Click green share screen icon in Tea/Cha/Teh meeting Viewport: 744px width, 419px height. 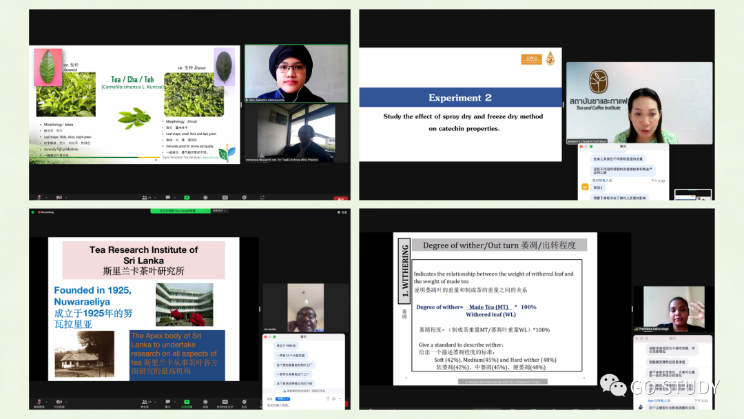(x=187, y=197)
